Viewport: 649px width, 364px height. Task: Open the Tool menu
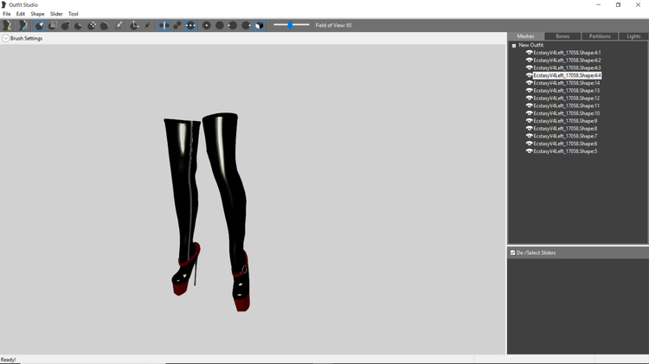coord(74,14)
